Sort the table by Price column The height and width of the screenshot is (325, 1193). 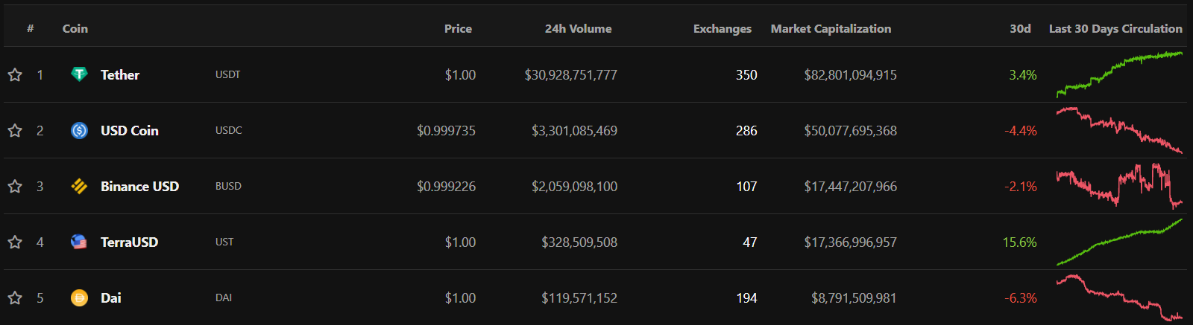point(458,28)
